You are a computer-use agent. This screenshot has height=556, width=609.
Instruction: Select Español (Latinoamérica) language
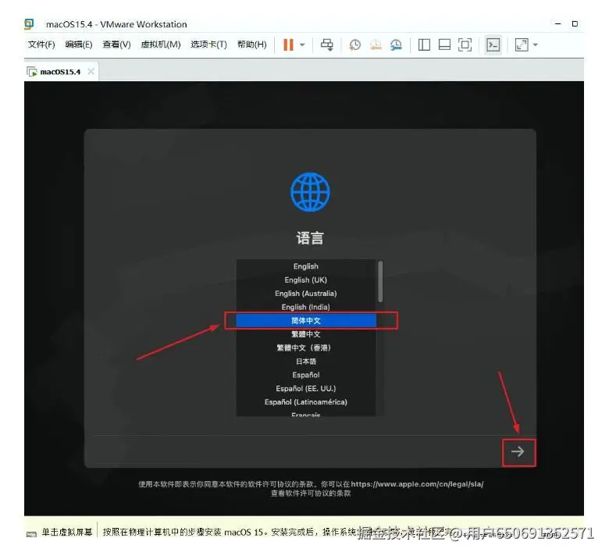[305, 402]
